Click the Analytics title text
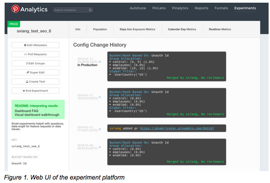Screen dimensions: 270x183 tap(34, 9)
